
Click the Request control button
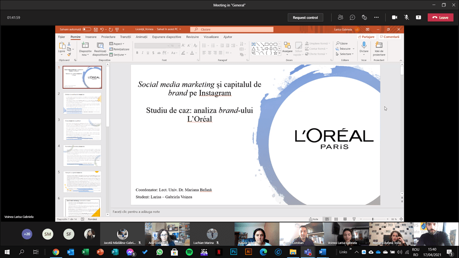(x=305, y=17)
